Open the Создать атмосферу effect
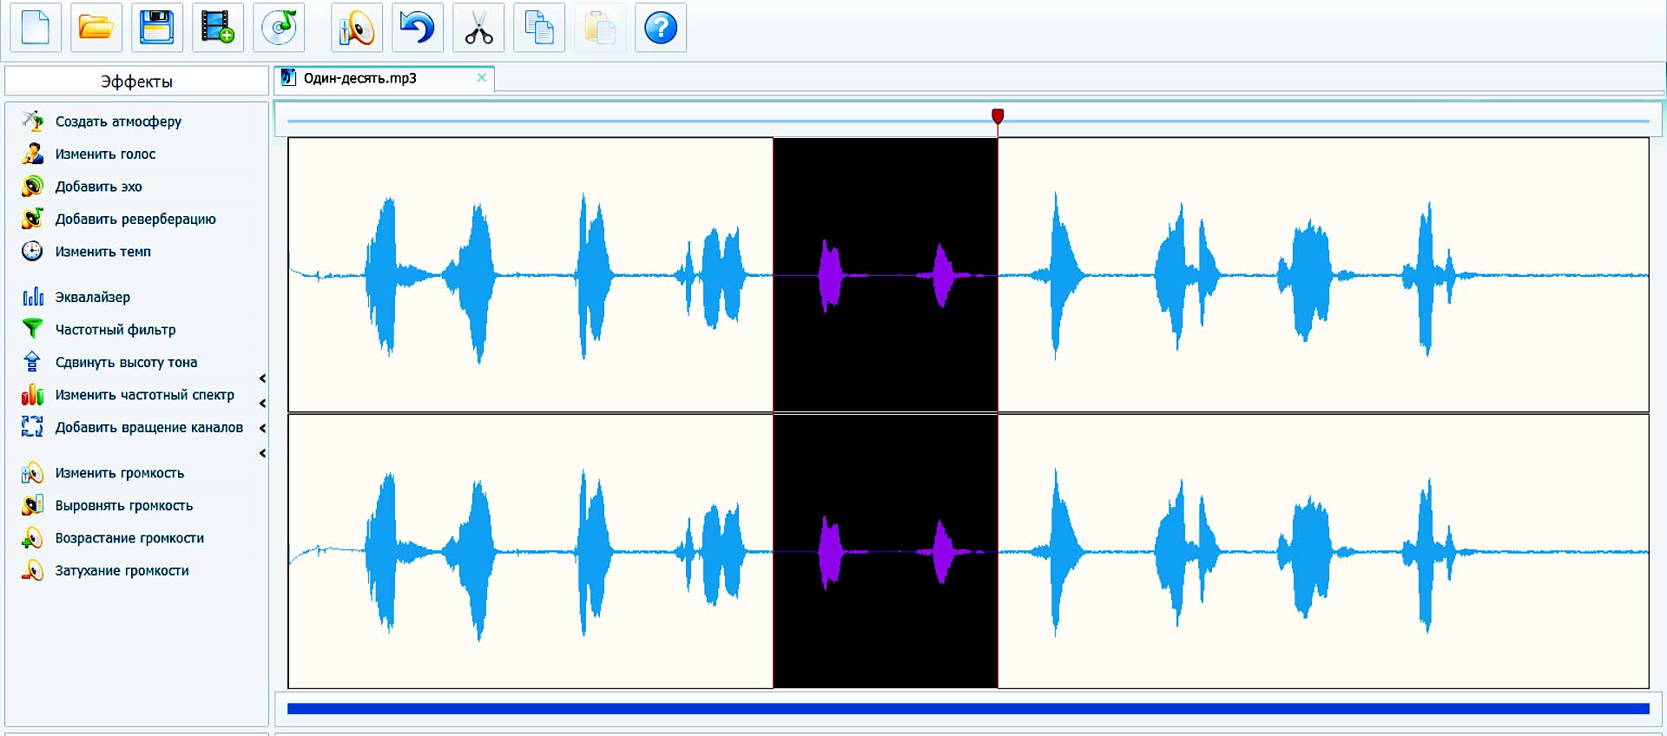The image size is (1667, 736). point(118,122)
